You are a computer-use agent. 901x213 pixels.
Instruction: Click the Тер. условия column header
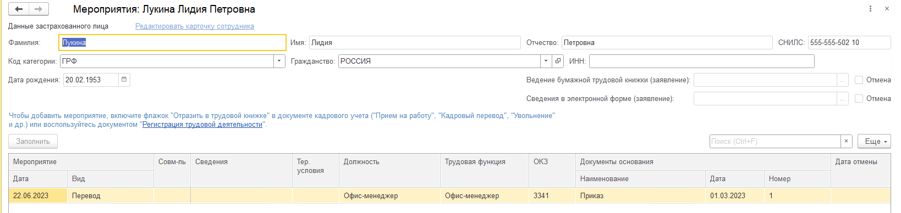point(316,171)
